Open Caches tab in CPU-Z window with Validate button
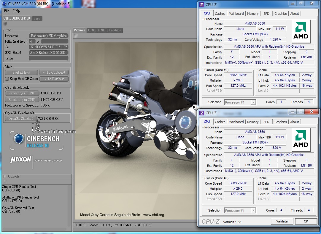This screenshot has width=321, height=234. point(220,122)
